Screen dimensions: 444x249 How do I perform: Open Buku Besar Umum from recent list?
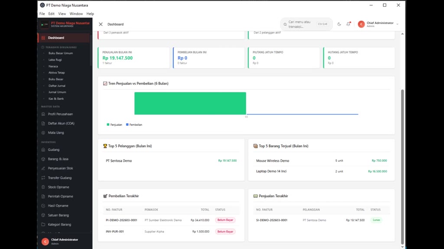(x=61, y=53)
